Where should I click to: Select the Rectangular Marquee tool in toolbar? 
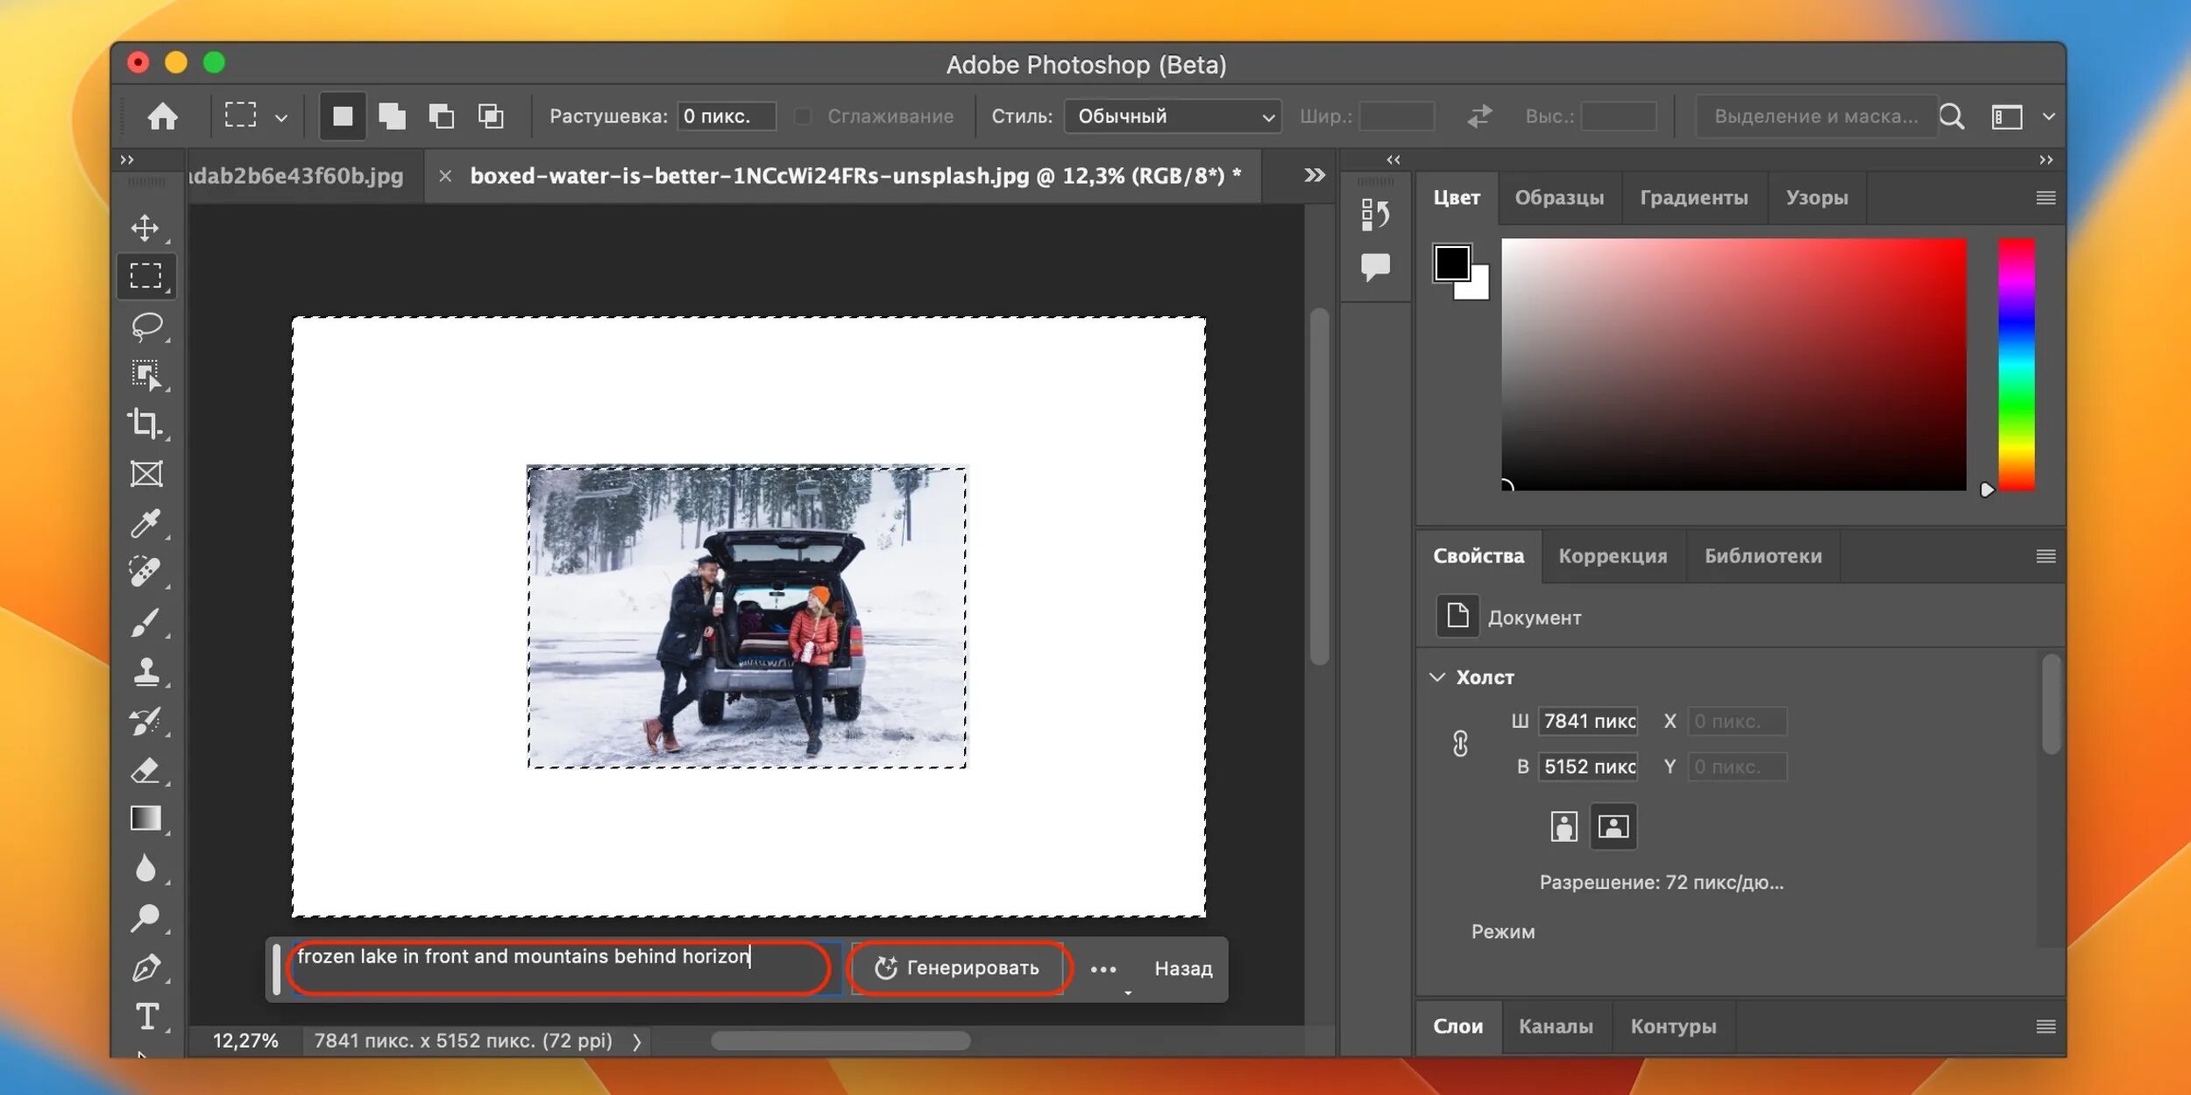pos(145,276)
